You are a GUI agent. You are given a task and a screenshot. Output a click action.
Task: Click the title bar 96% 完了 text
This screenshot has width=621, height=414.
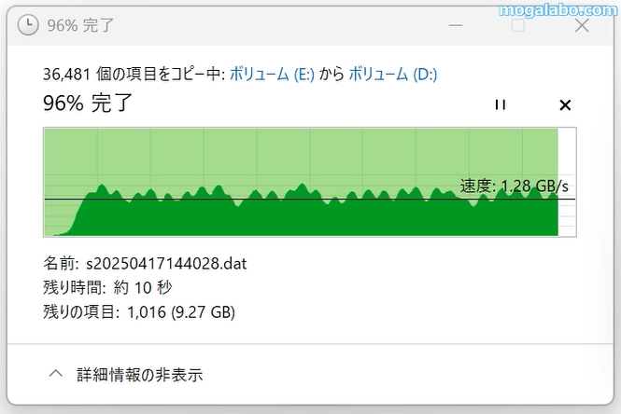pyautogui.click(x=80, y=26)
